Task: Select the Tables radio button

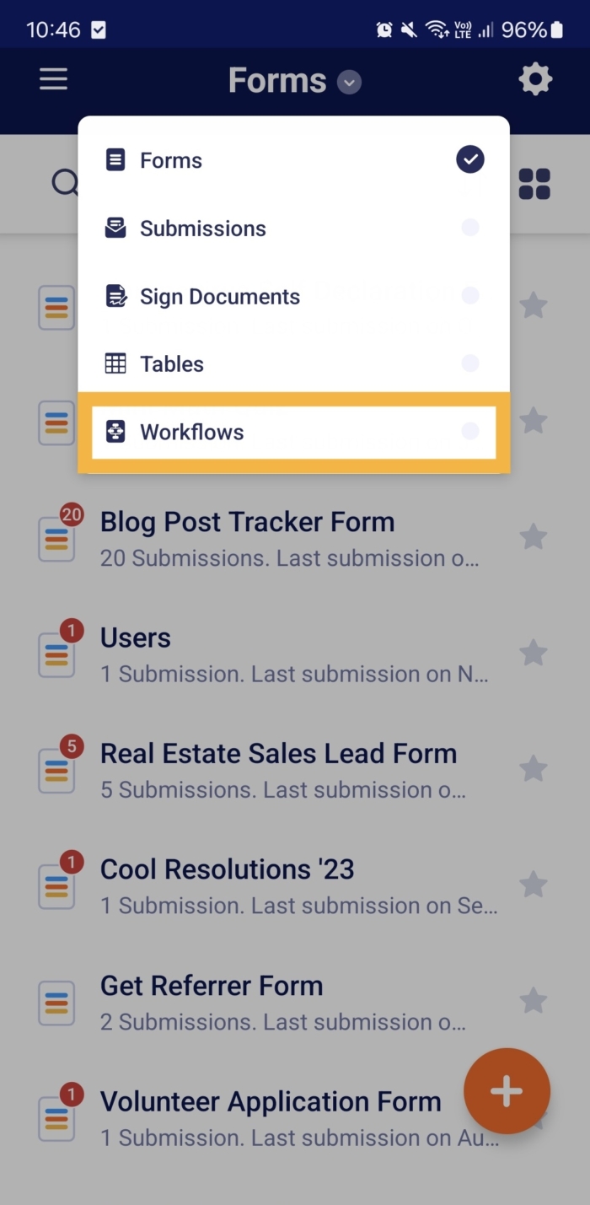Action: coord(470,363)
